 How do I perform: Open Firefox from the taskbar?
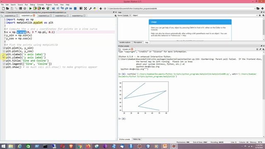coord(88,146)
